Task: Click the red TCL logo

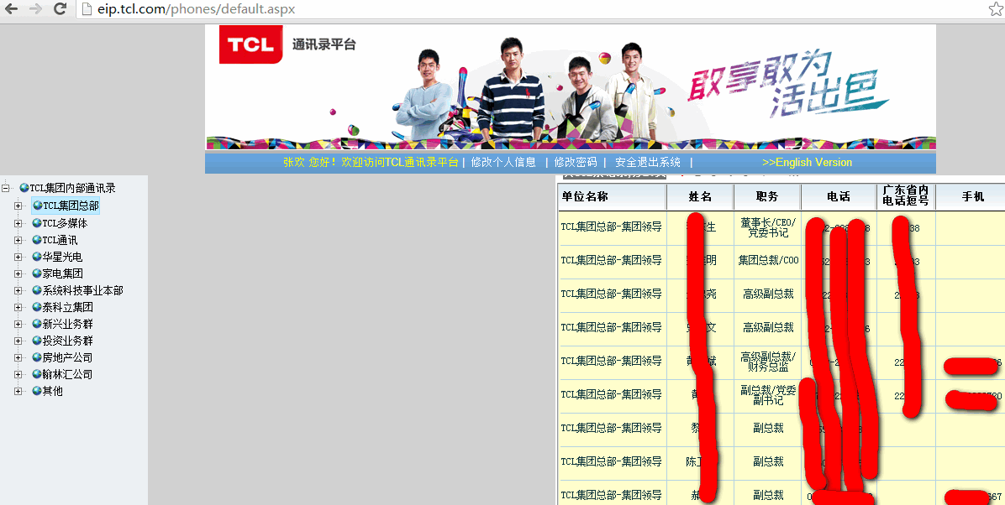Action: pos(250,44)
